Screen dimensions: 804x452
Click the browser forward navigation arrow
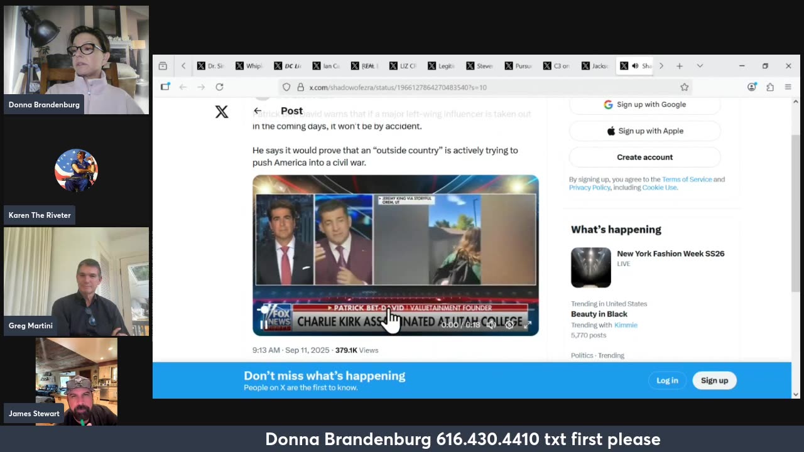pyautogui.click(x=201, y=87)
